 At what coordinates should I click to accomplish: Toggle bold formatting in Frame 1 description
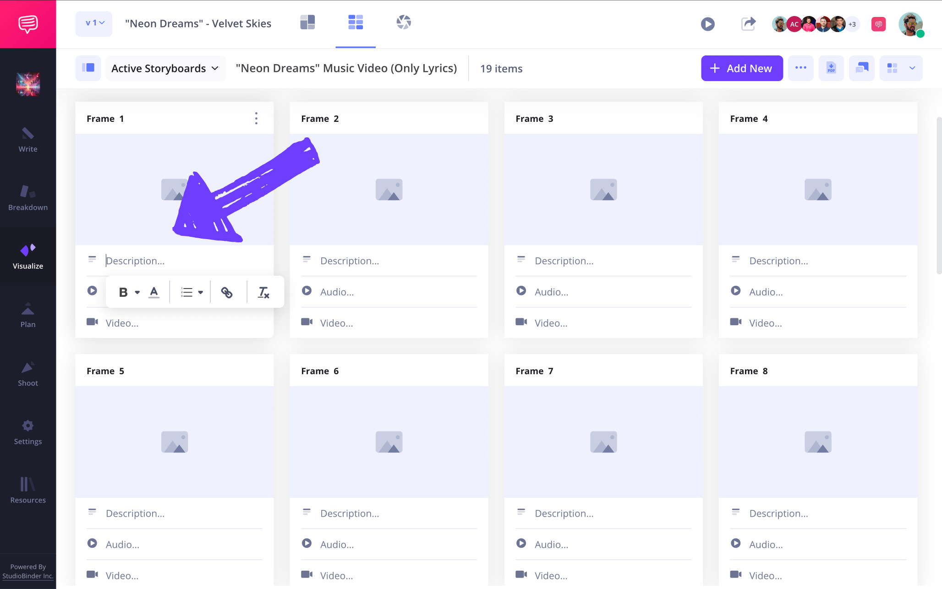click(x=122, y=292)
